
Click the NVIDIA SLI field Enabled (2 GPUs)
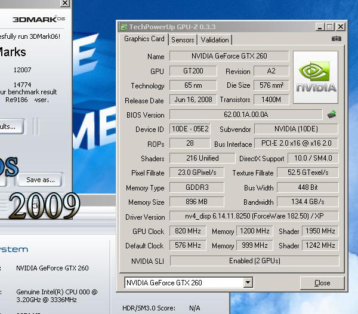tap(255, 261)
